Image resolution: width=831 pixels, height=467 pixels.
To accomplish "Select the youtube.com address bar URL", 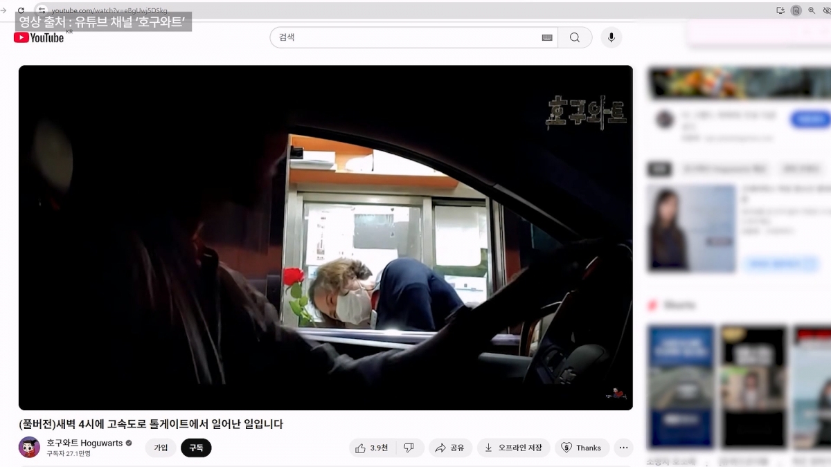I will [109, 10].
